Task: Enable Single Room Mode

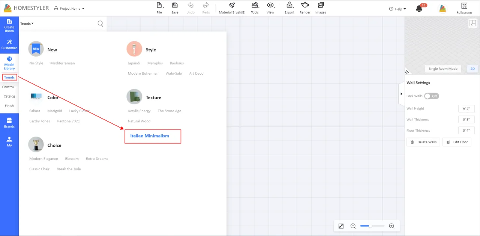Action: pyautogui.click(x=443, y=69)
